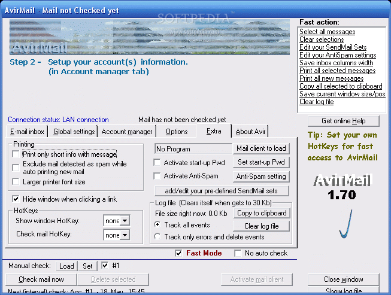Click the Copy to clipboard log button

point(262,213)
